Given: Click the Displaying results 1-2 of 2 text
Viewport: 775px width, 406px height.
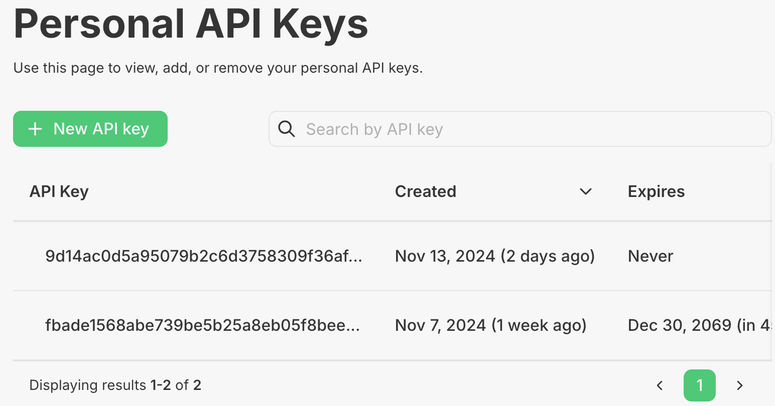Looking at the screenshot, I should point(115,385).
